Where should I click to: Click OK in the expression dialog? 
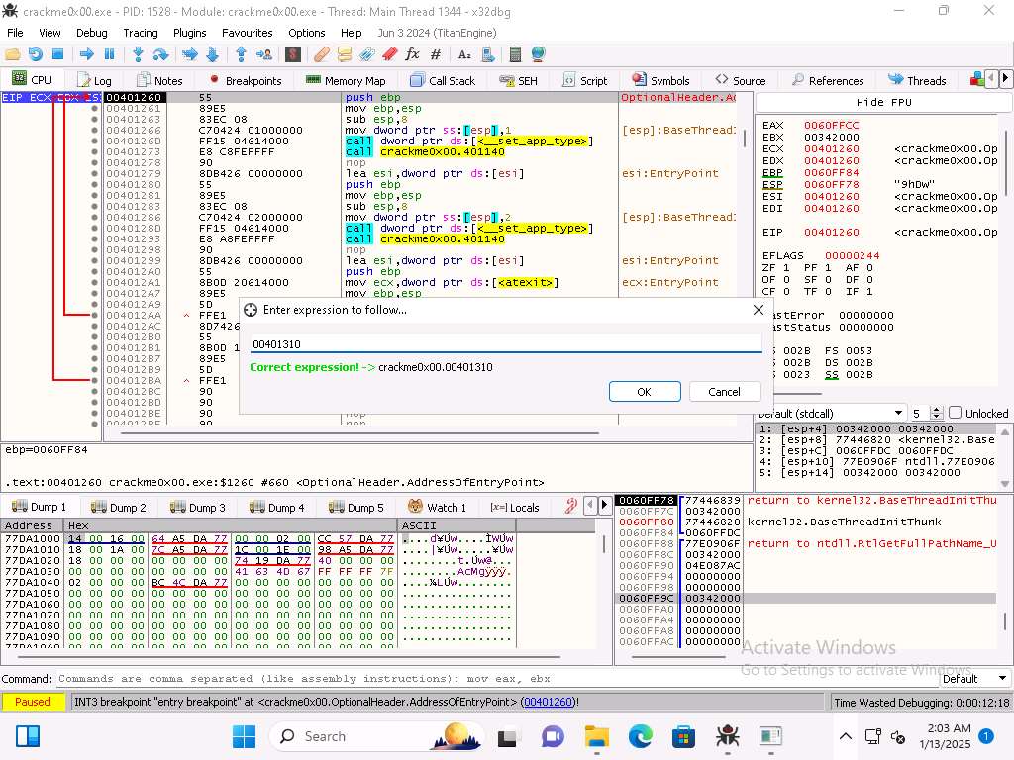coord(644,392)
